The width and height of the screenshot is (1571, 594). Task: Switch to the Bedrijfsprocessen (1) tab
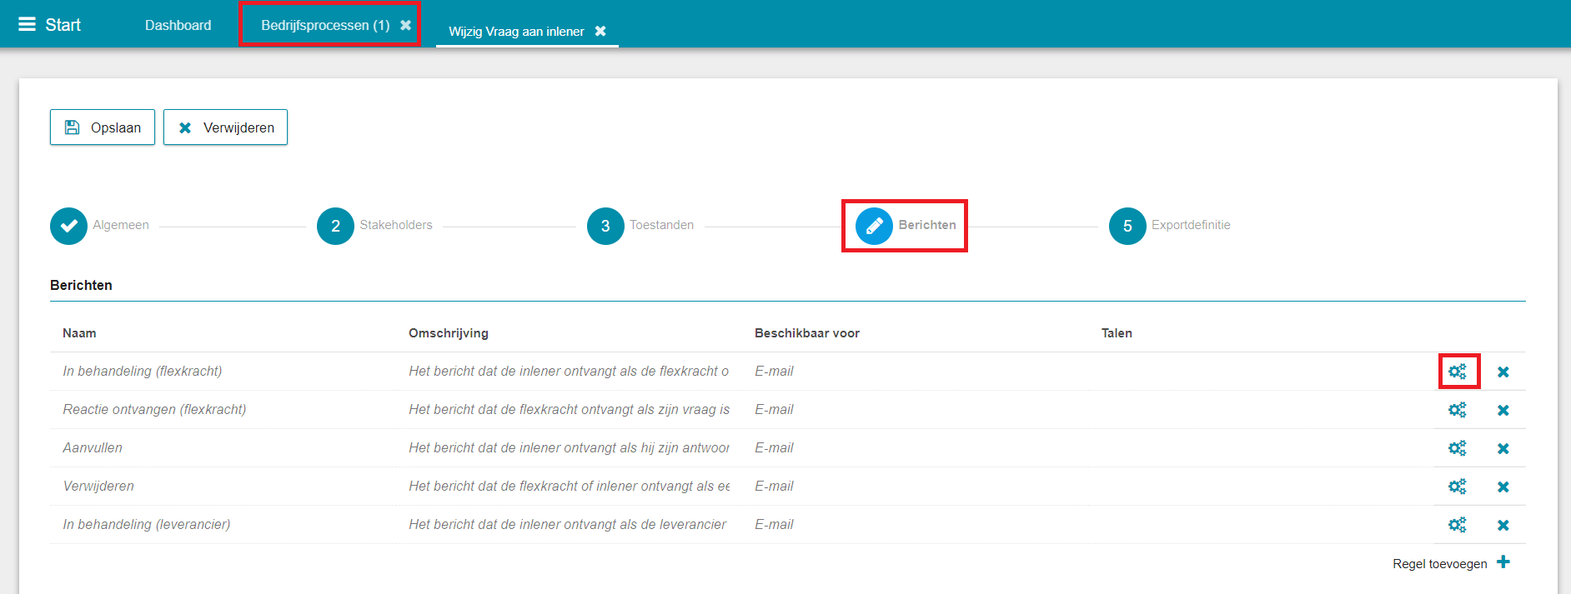point(325,25)
